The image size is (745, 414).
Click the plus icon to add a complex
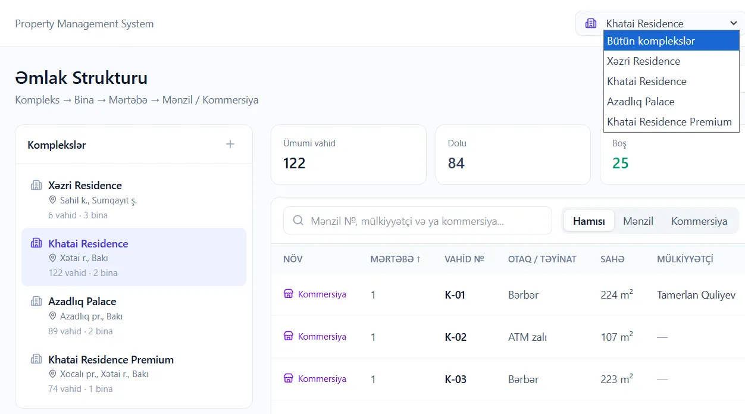tap(230, 144)
